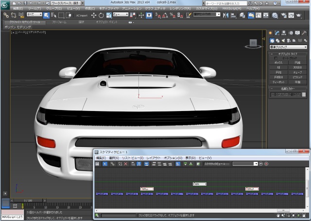The width and height of the screenshot is (311, 221).
Task: Select the Lights category icon
Action: point(283,40)
